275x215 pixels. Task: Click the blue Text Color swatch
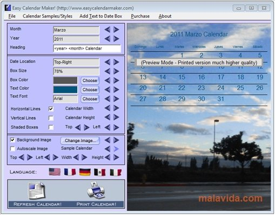point(65,89)
